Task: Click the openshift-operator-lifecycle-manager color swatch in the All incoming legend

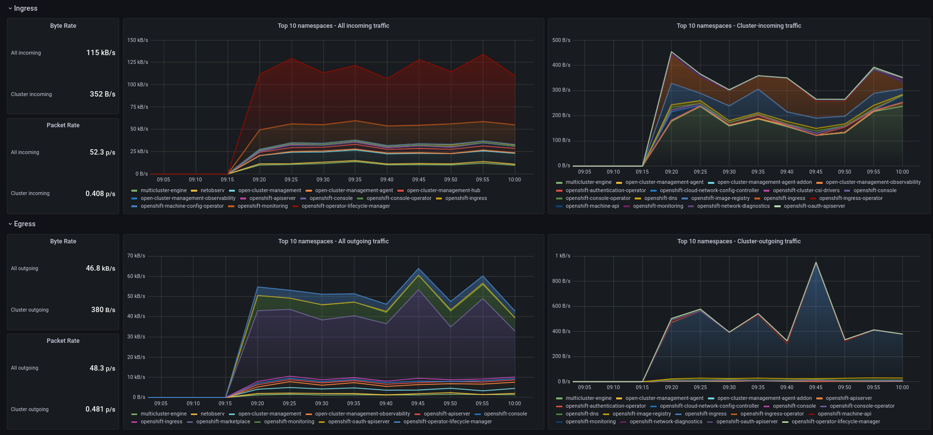Action: pyautogui.click(x=295, y=206)
